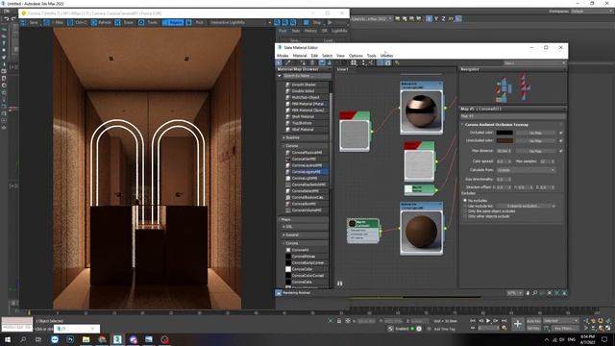Select the No excludes radio option
Viewport: 615px width, 346px height.
coord(465,201)
